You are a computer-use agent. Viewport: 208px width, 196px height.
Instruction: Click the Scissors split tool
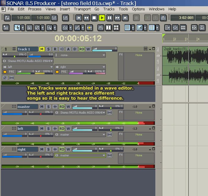click(29, 28)
